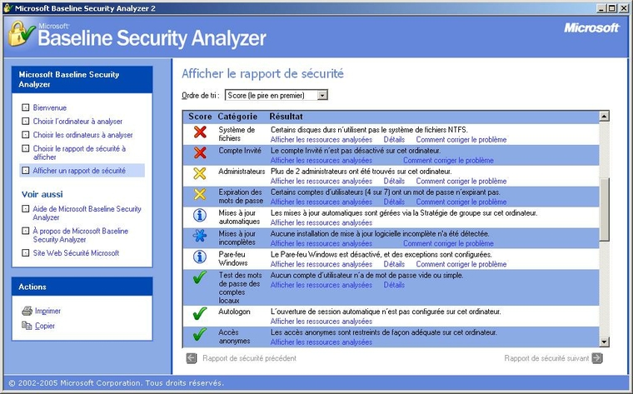Click the bullet icon next to Site Web Sécurité Microsoft
The height and width of the screenshot is (394, 633).
(x=26, y=253)
